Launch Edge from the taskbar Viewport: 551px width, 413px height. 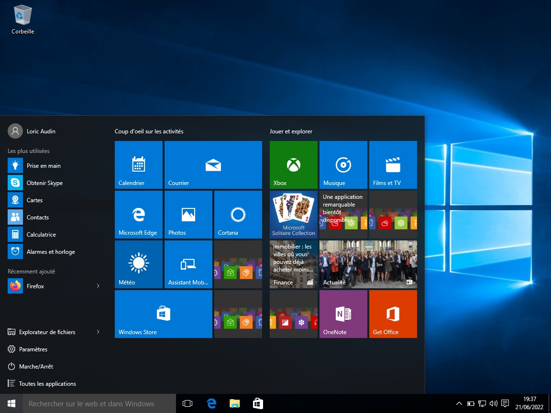(211, 403)
